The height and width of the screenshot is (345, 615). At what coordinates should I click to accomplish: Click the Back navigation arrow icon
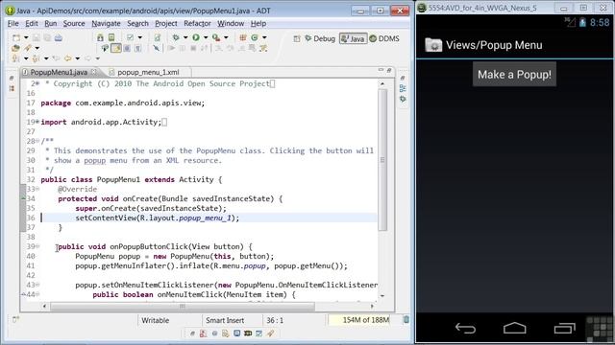(x=68, y=58)
